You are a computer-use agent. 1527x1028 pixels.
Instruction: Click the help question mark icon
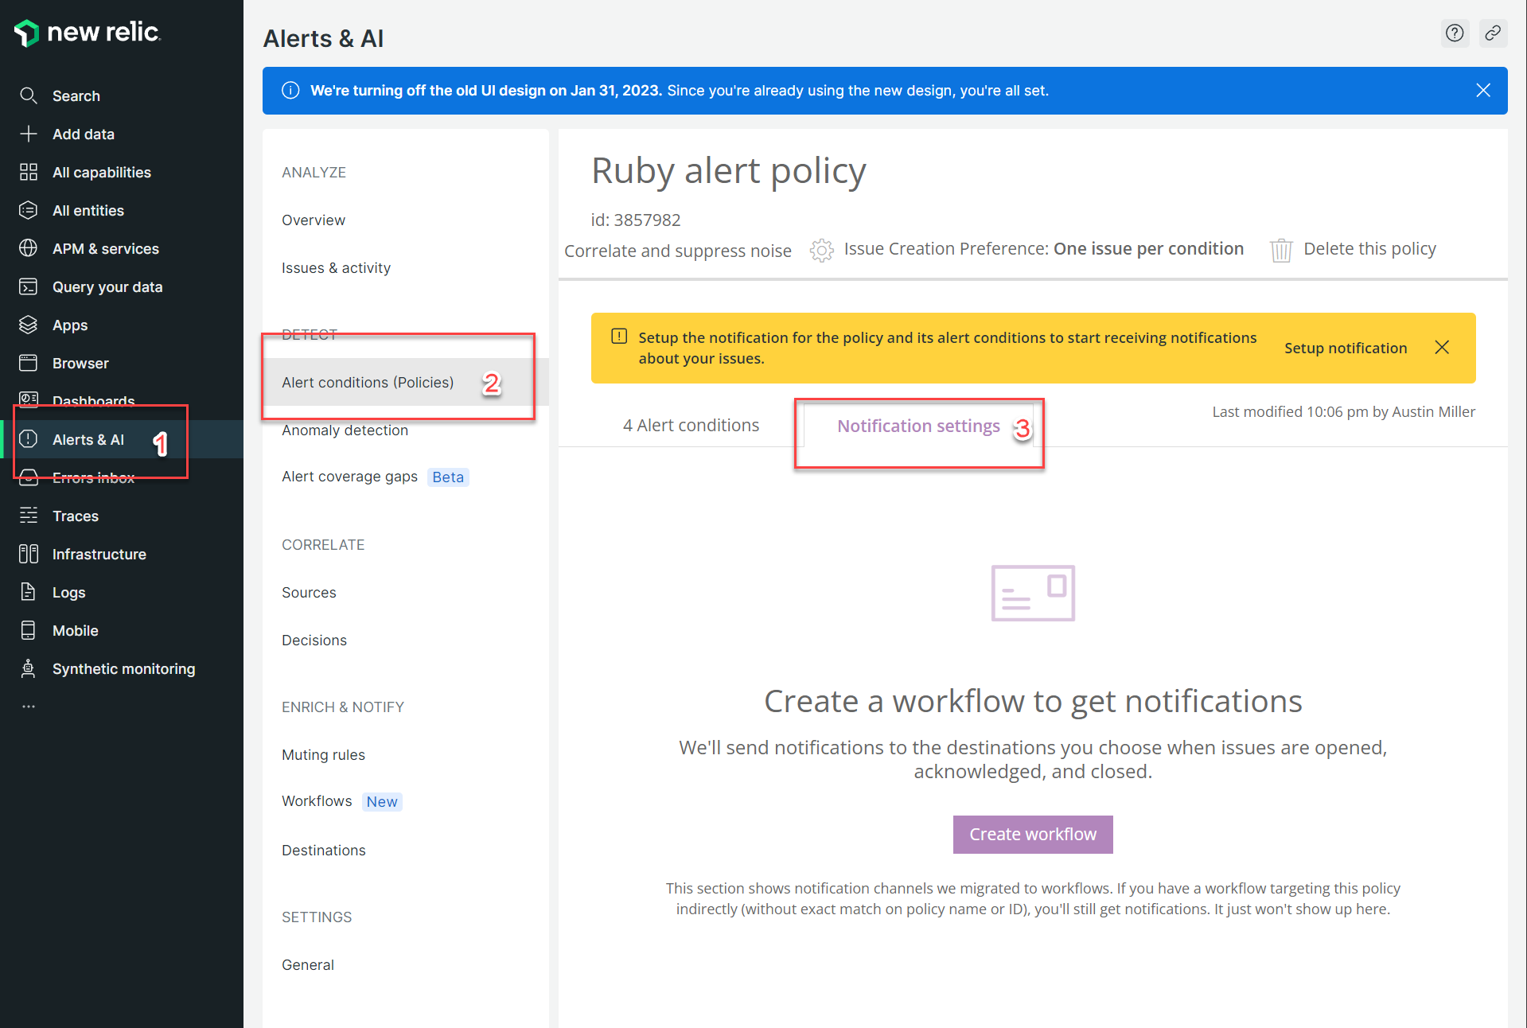pos(1454,33)
